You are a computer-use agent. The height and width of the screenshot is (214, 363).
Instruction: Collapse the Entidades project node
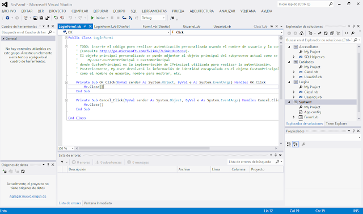pyautogui.click(x=289, y=62)
